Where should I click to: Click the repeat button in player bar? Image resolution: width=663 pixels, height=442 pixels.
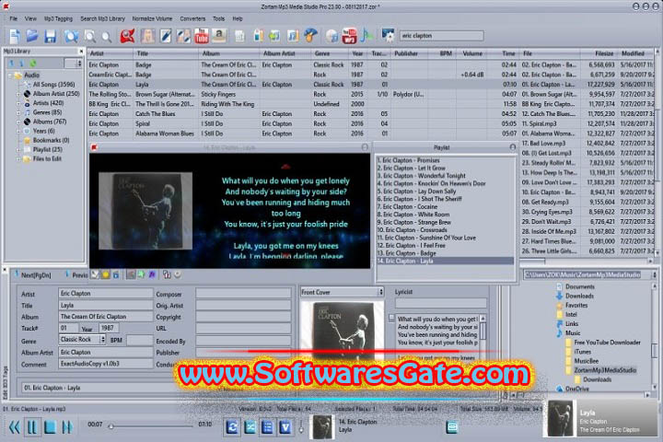click(x=232, y=427)
